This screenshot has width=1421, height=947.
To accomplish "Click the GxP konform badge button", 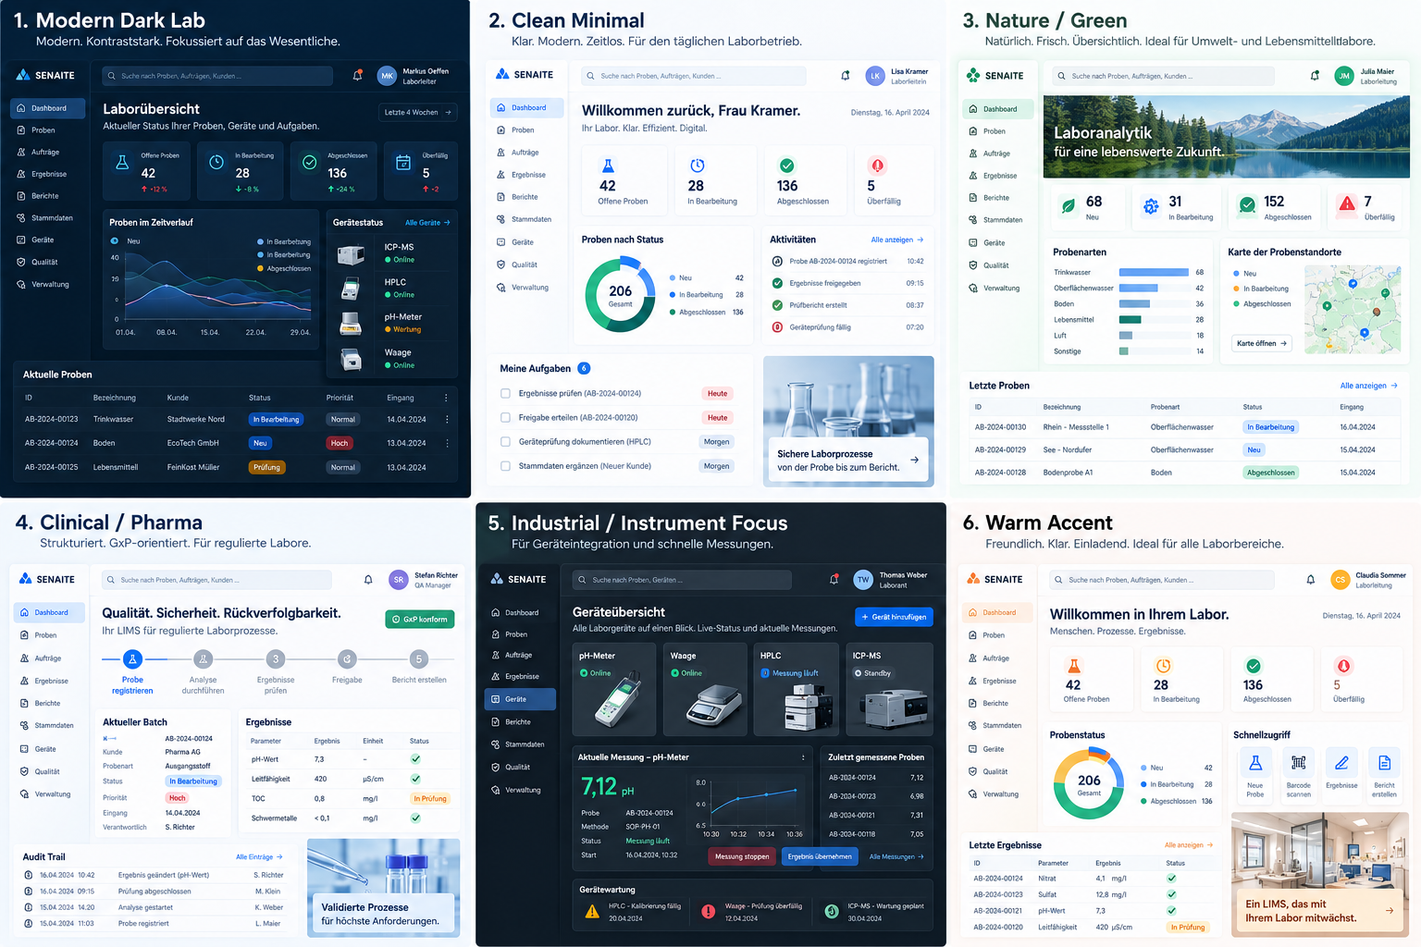I will (420, 619).
